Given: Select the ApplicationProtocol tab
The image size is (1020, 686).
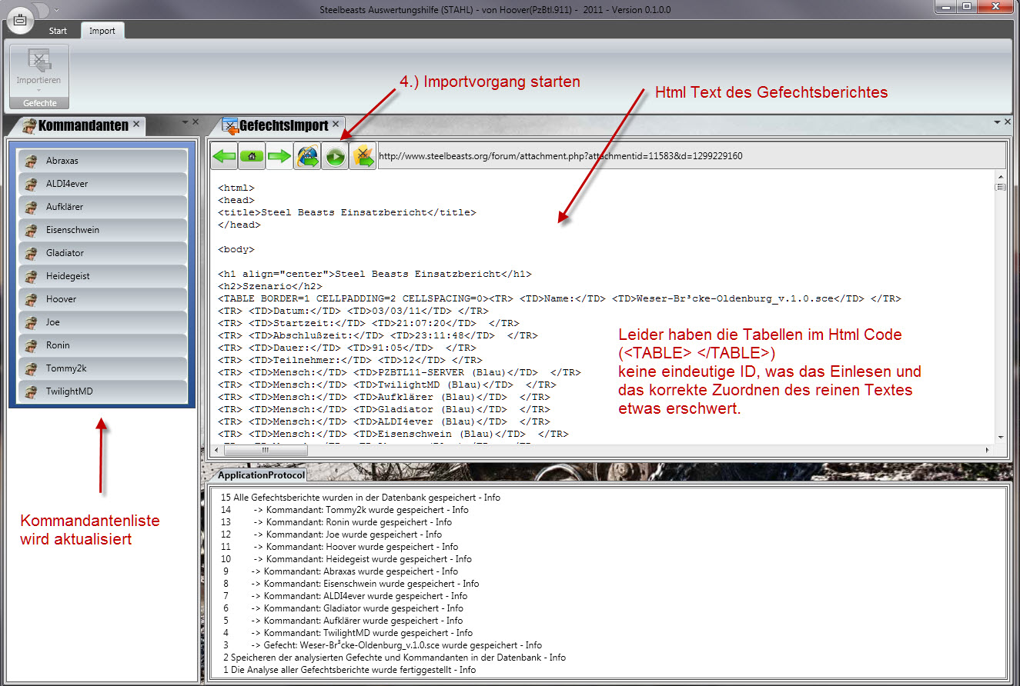Looking at the screenshot, I should click(259, 475).
